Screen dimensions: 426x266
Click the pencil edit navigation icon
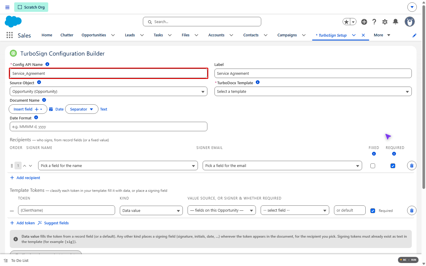tap(414, 35)
